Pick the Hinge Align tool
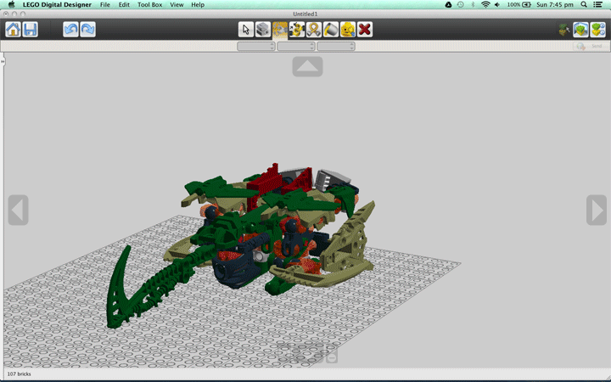The image size is (611, 382). (x=297, y=29)
